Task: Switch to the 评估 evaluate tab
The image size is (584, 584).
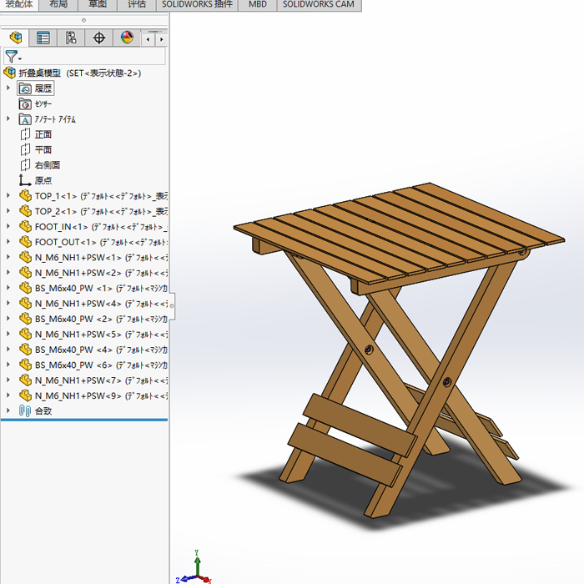Action: tap(137, 4)
